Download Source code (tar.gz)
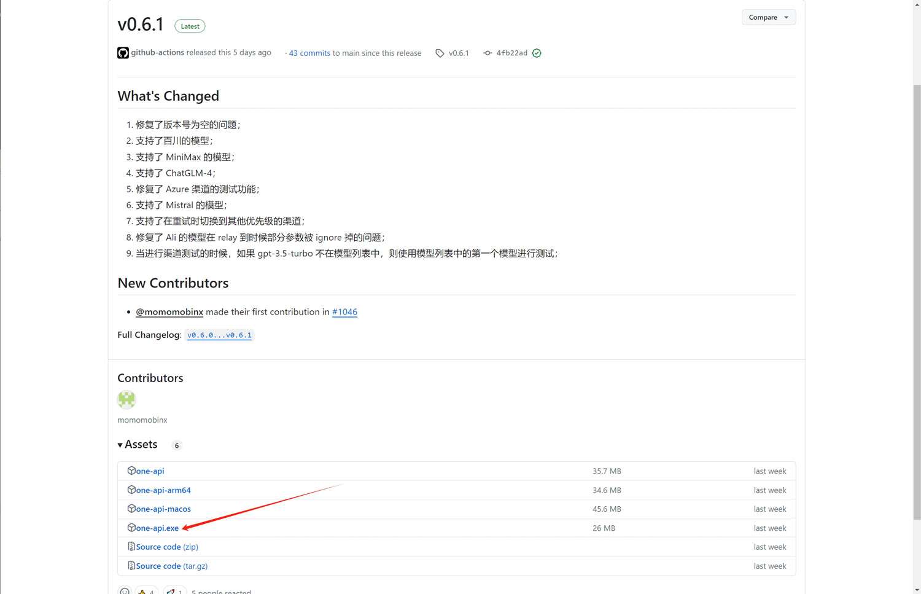 tap(172, 566)
